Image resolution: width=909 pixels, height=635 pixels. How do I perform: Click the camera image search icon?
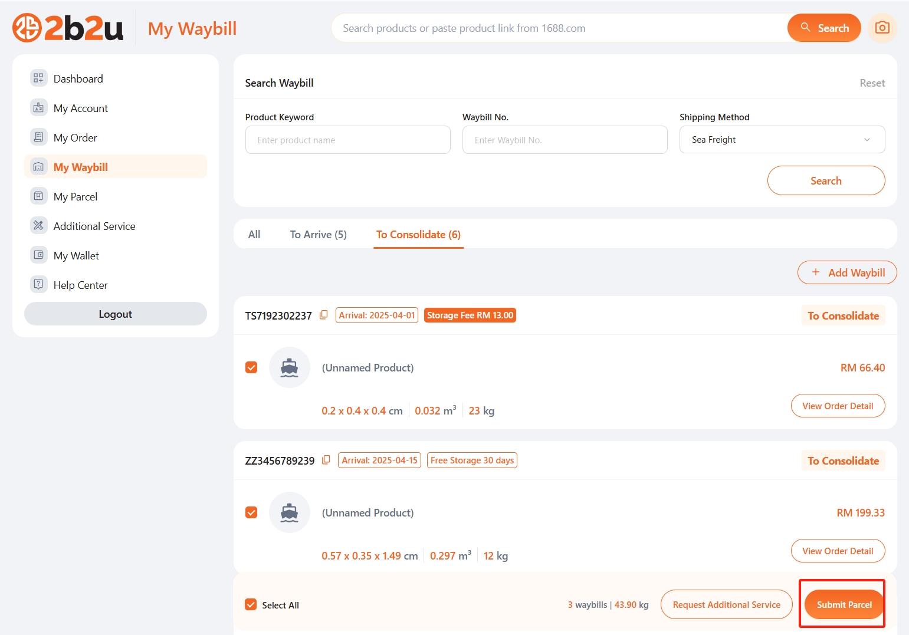pos(882,28)
